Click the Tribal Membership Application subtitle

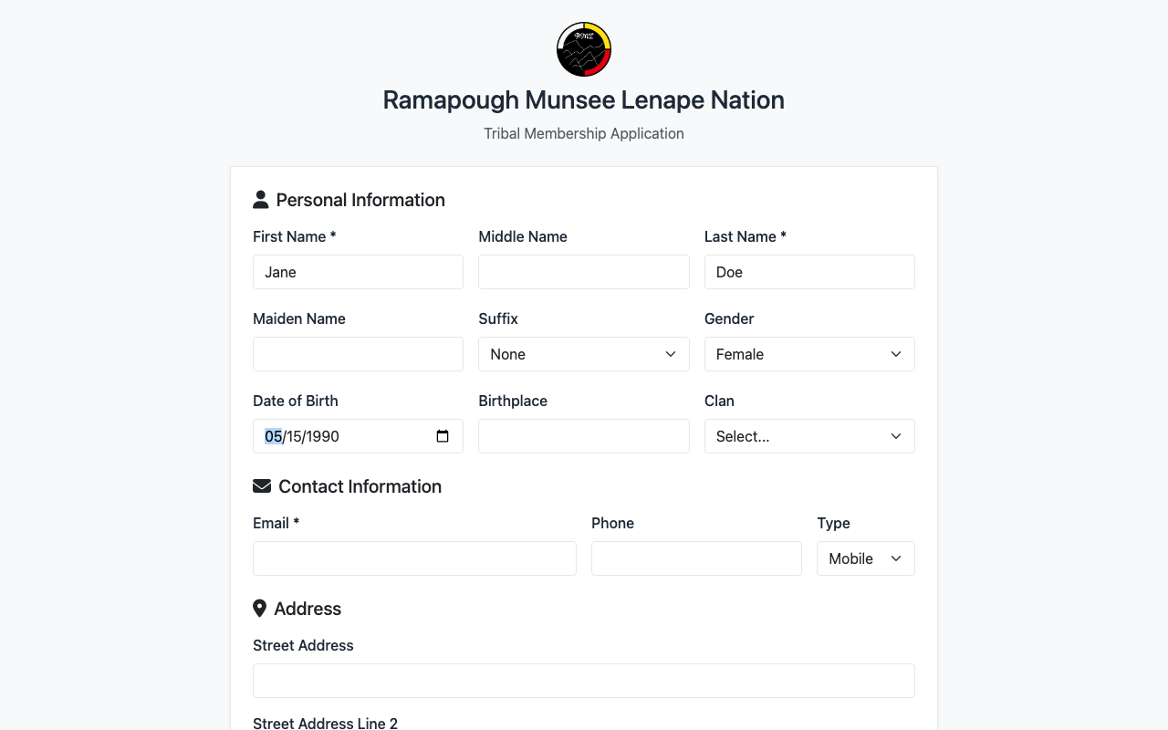[583, 133]
